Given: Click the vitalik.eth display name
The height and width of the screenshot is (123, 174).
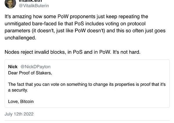Looking at the screenshot, I should (30, 1).
